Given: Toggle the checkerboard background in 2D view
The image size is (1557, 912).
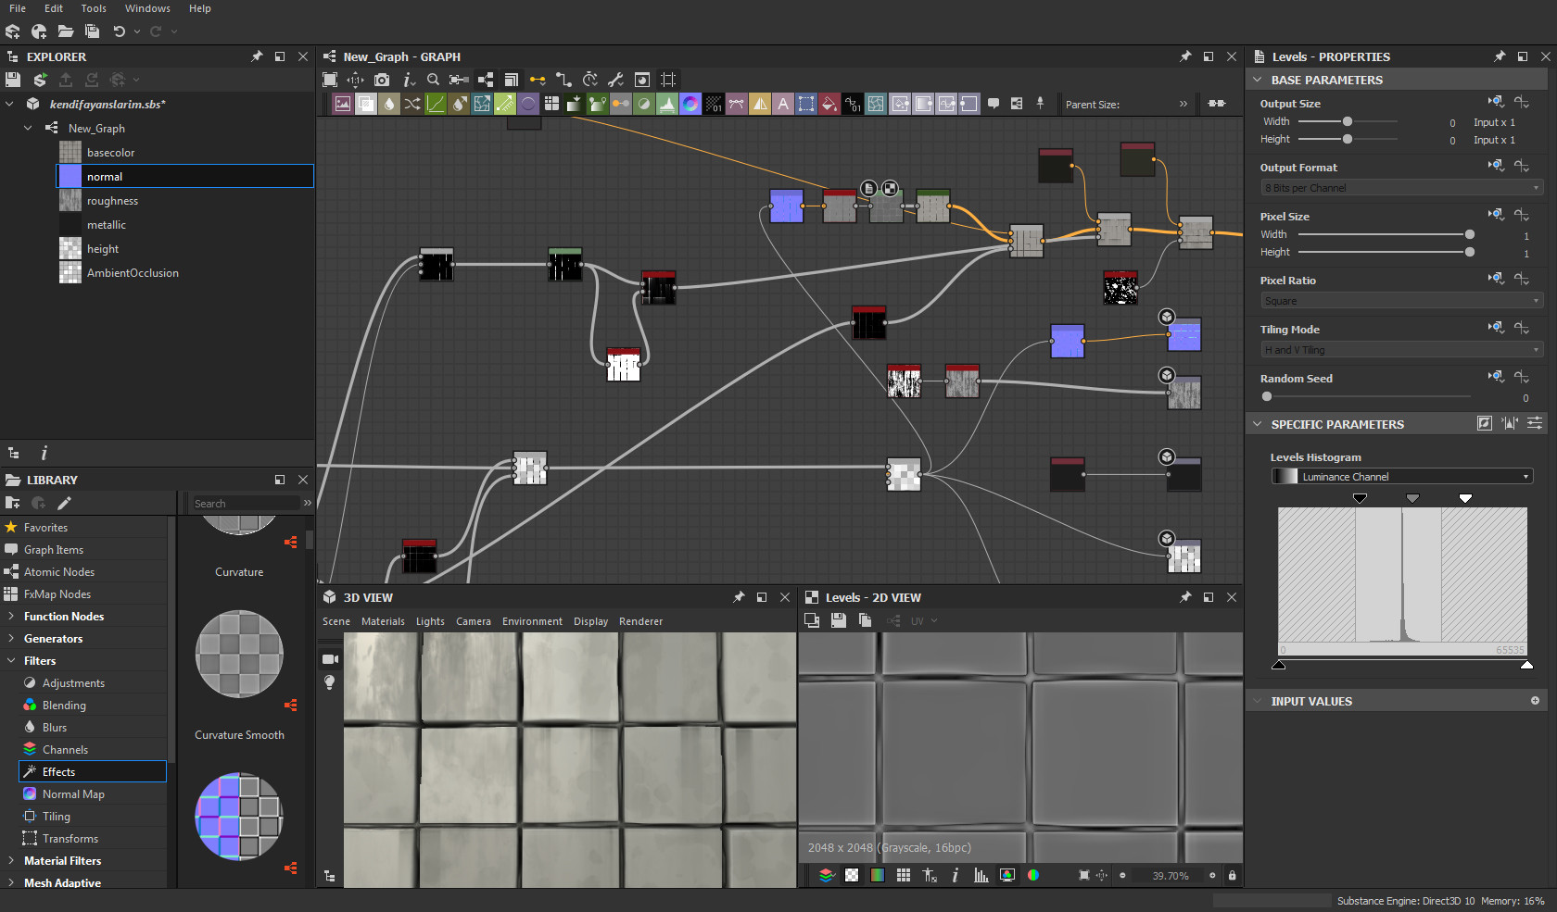Looking at the screenshot, I should coord(851,875).
